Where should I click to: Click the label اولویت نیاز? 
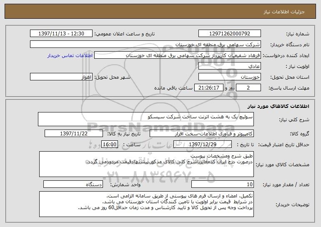pyautogui.click(x=298, y=66)
